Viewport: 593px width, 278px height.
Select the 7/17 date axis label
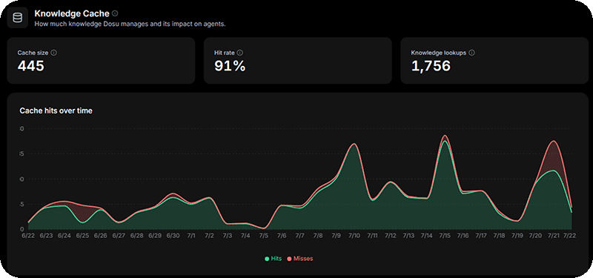click(481, 236)
